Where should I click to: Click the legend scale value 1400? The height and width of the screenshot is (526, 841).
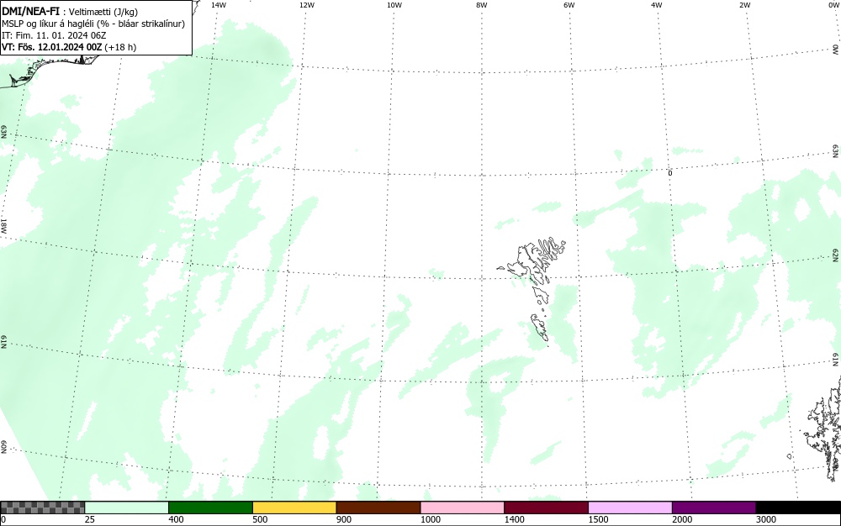514,519
